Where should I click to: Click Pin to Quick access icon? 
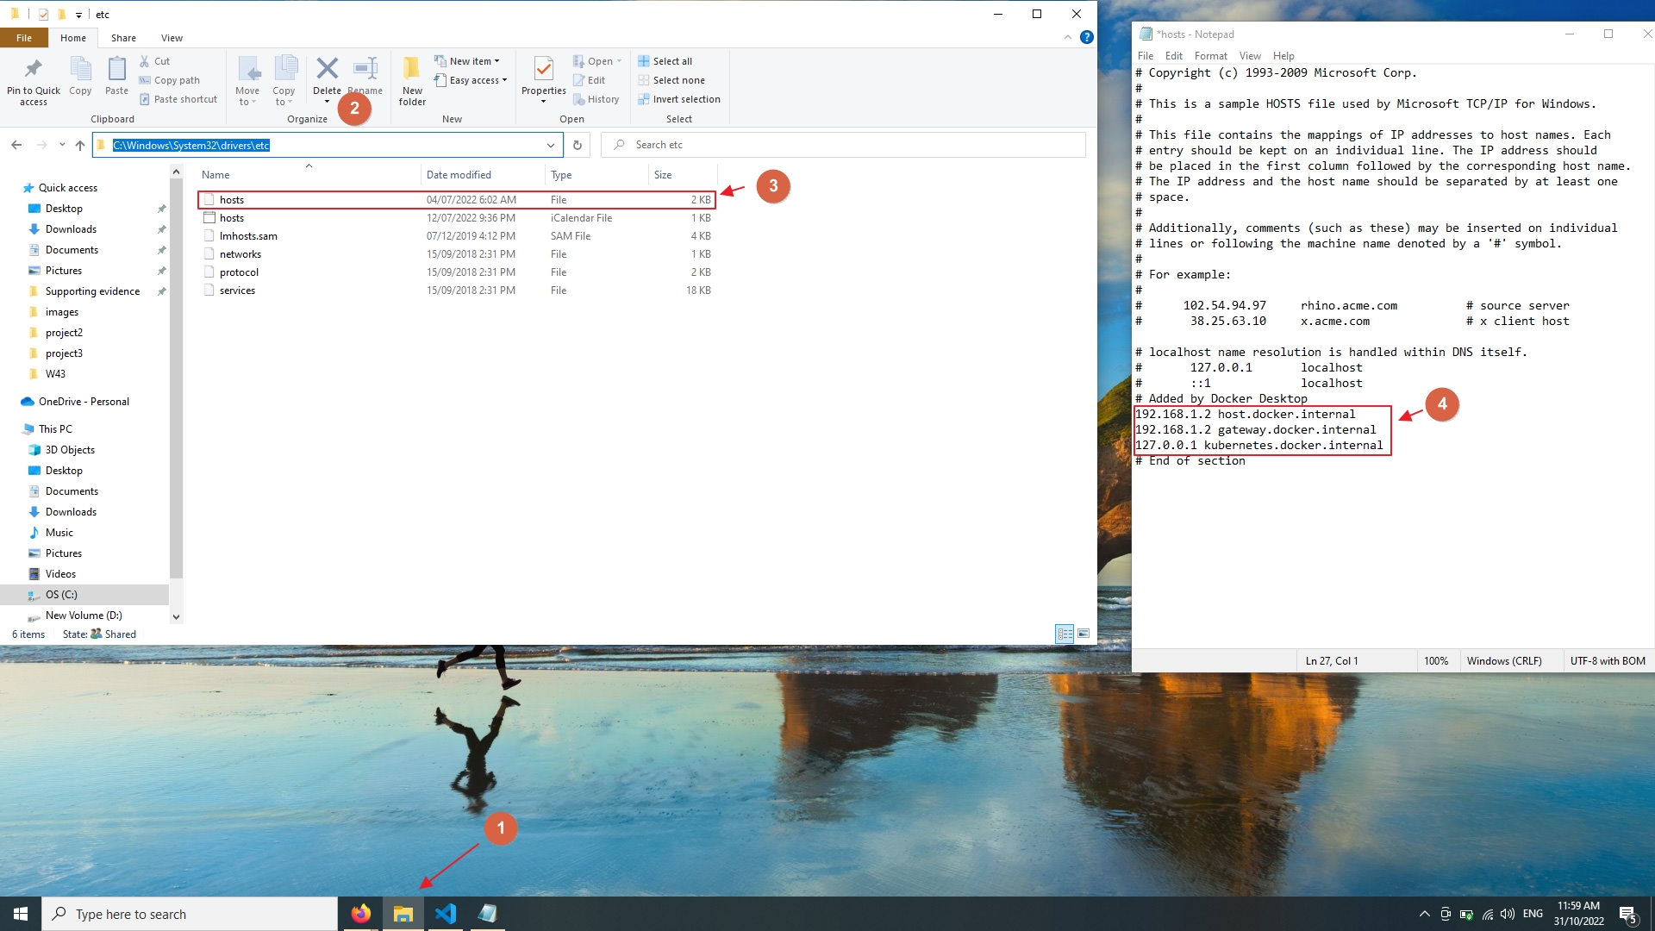pos(34,80)
